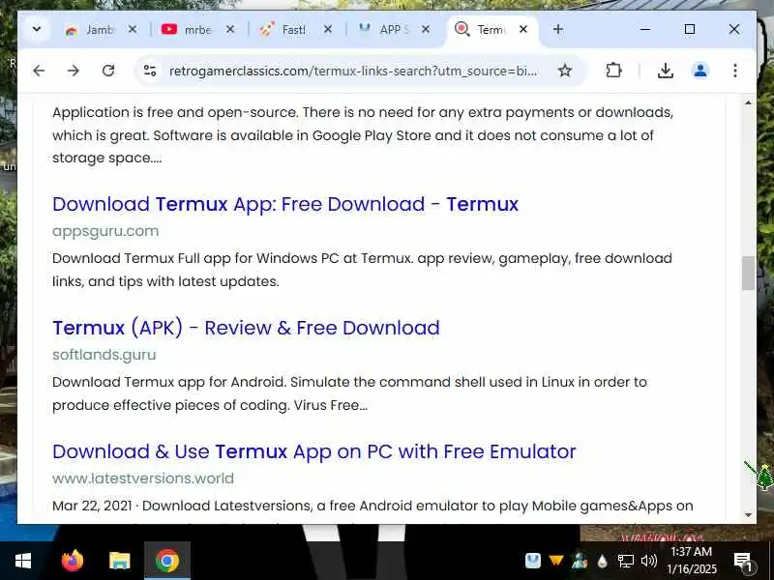Close the Fastl tab

tap(327, 30)
